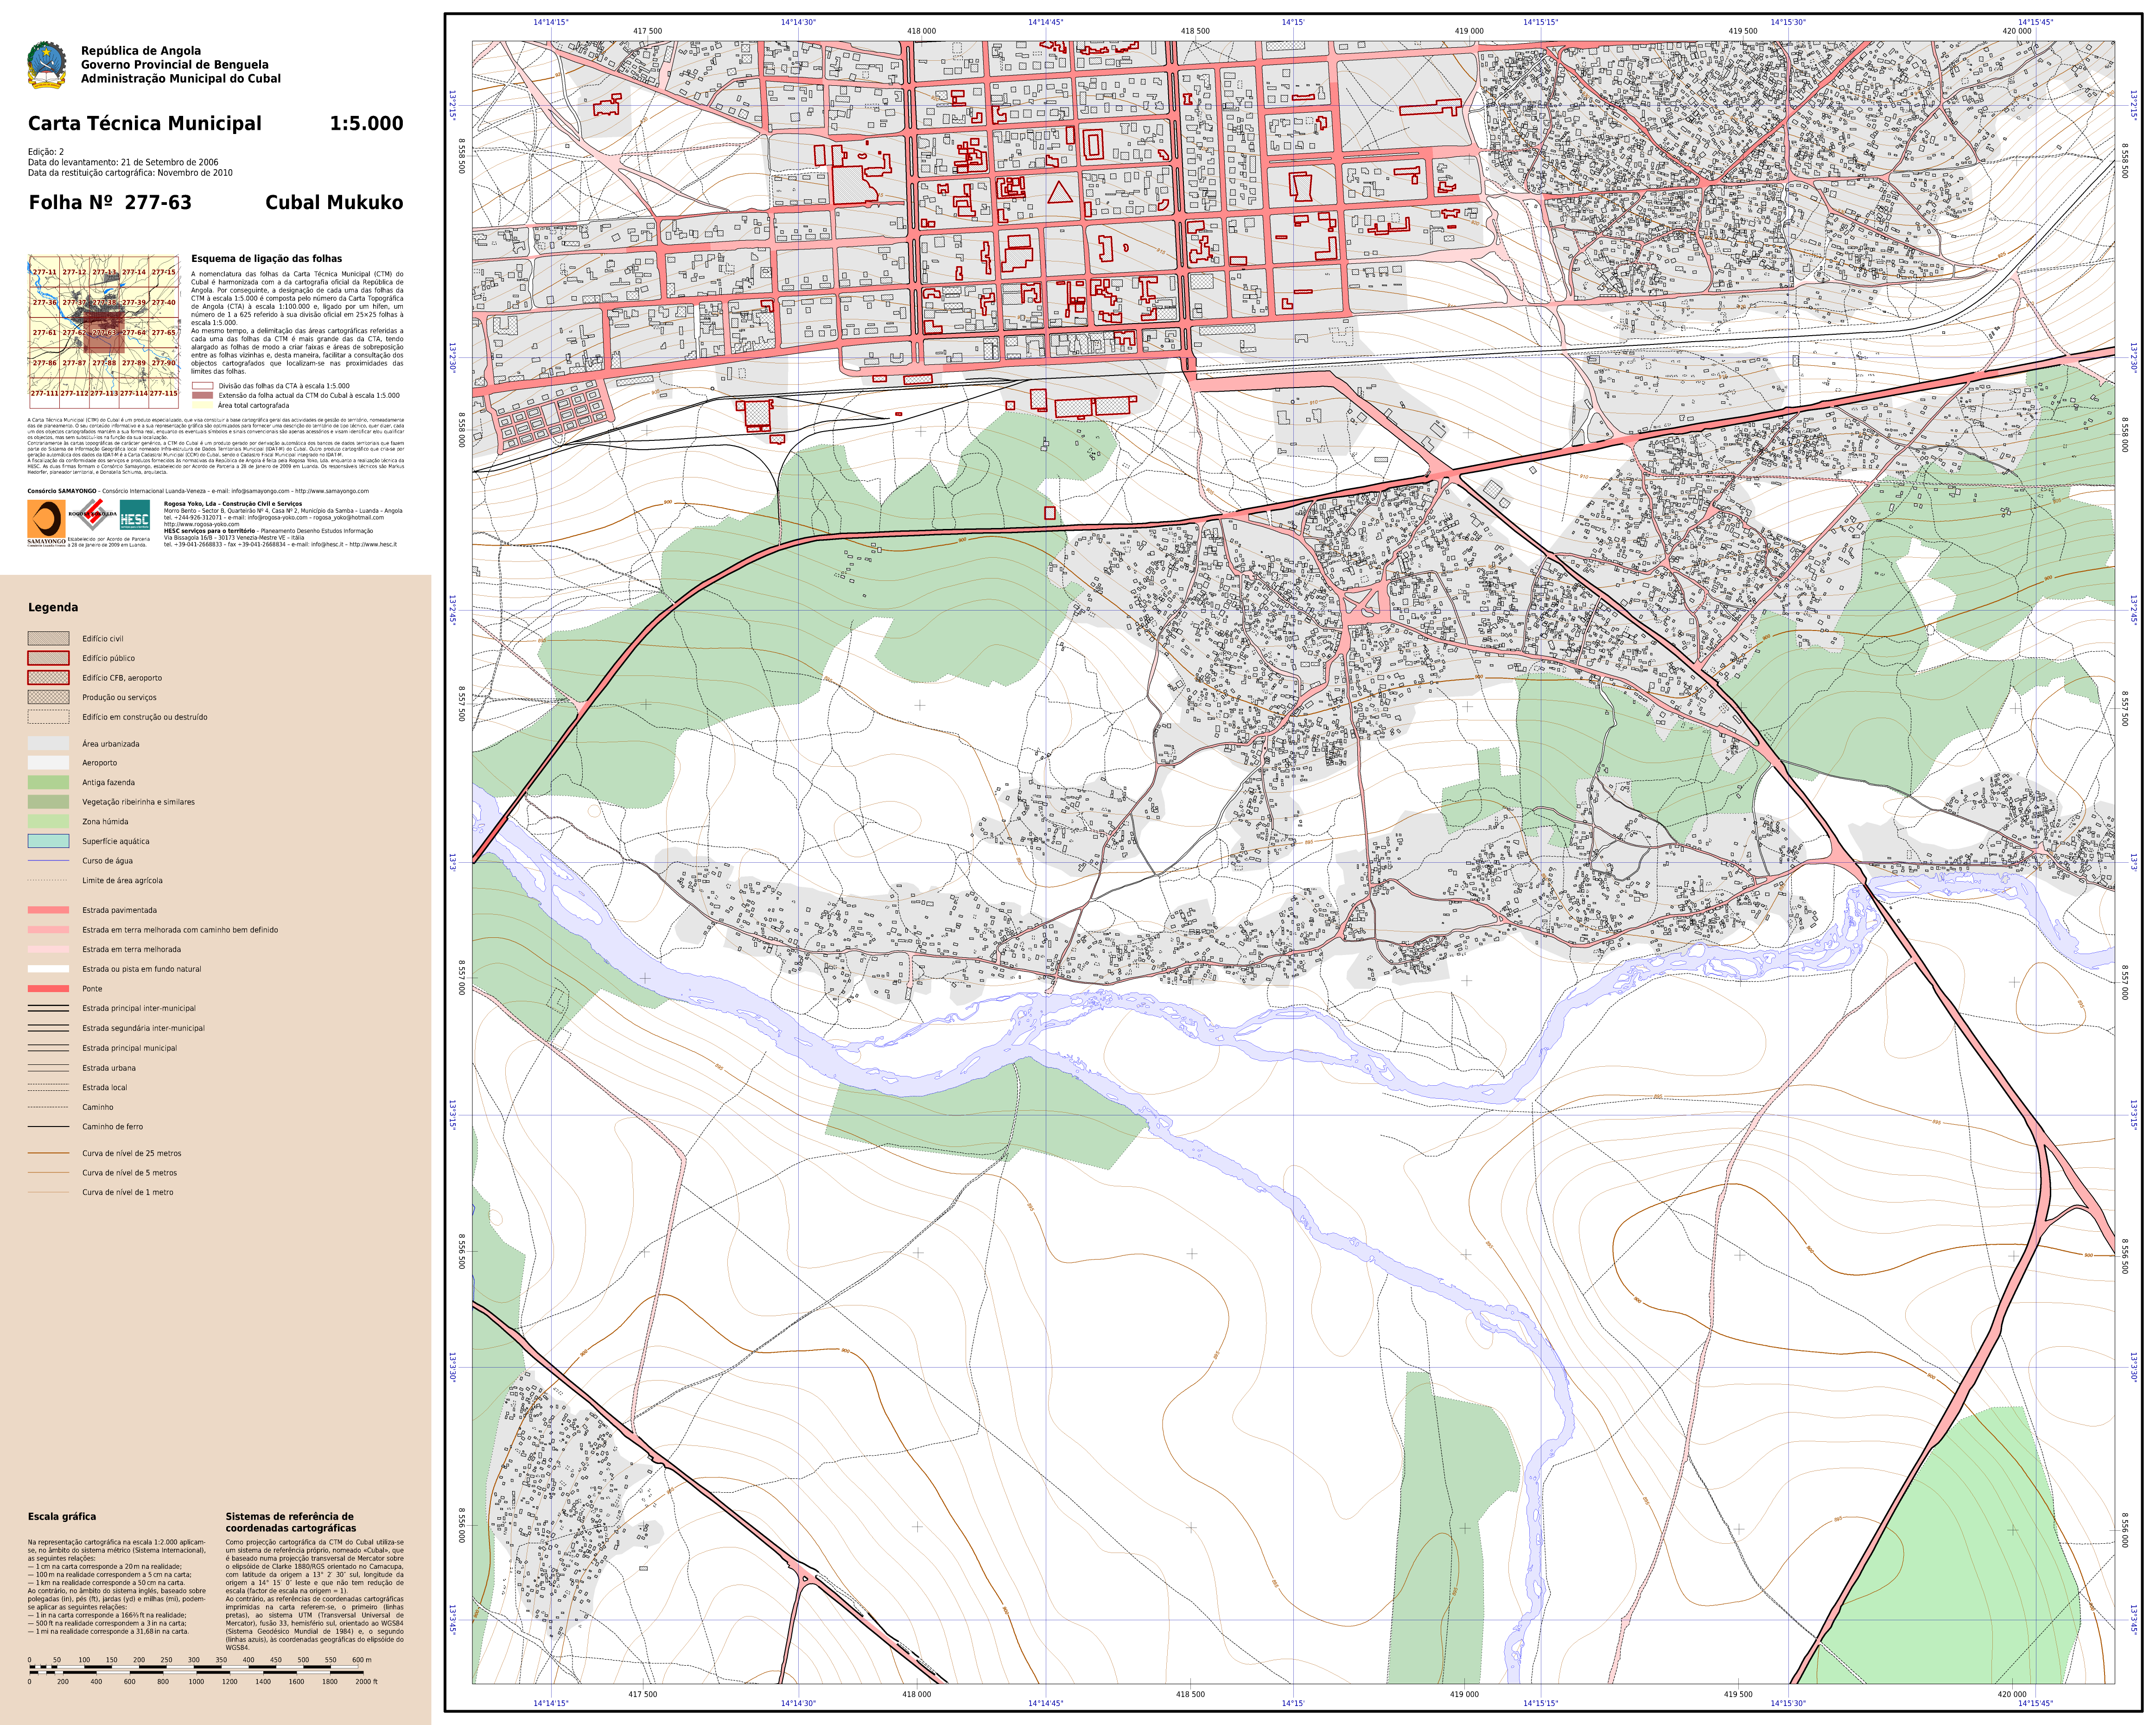Select the 'Edifício público' red-outlined swatch
The height and width of the screenshot is (1725, 2156).
click(x=48, y=658)
